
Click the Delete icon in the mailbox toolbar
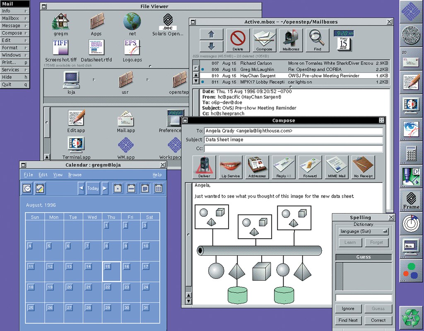[x=238, y=40]
